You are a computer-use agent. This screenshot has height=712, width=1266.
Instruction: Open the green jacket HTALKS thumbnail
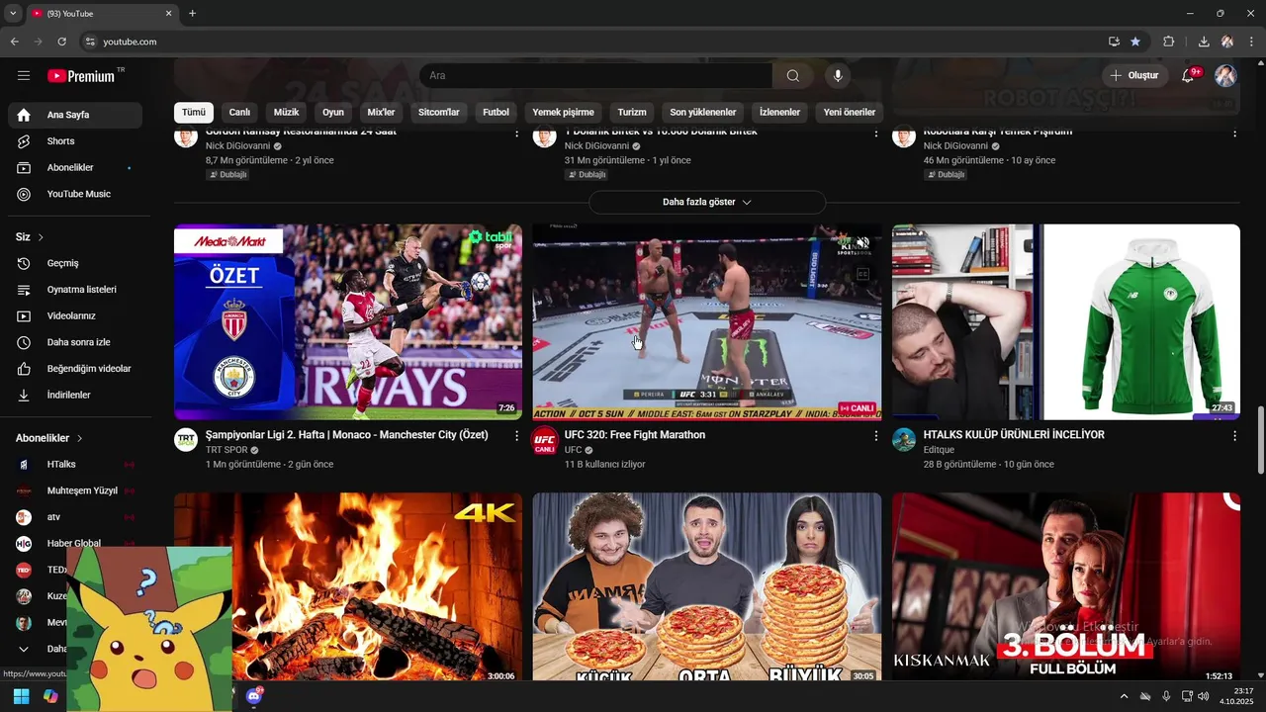(x=1066, y=321)
